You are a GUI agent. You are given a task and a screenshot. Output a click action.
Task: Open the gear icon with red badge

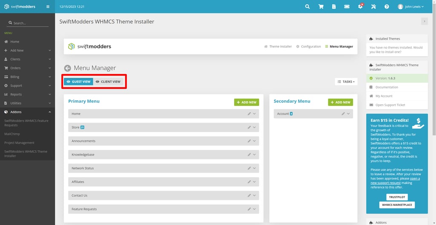pyautogui.click(x=360, y=6)
